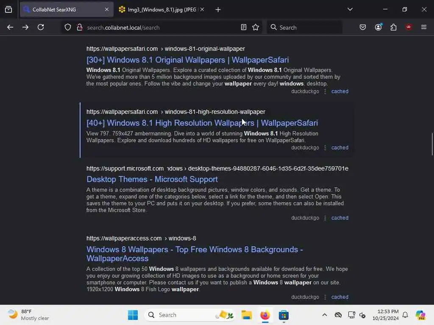Switch to Img3_(Windows_8.1).jpg tab
This screenshot has width=434, height=325.
click(x=162, y=10)
